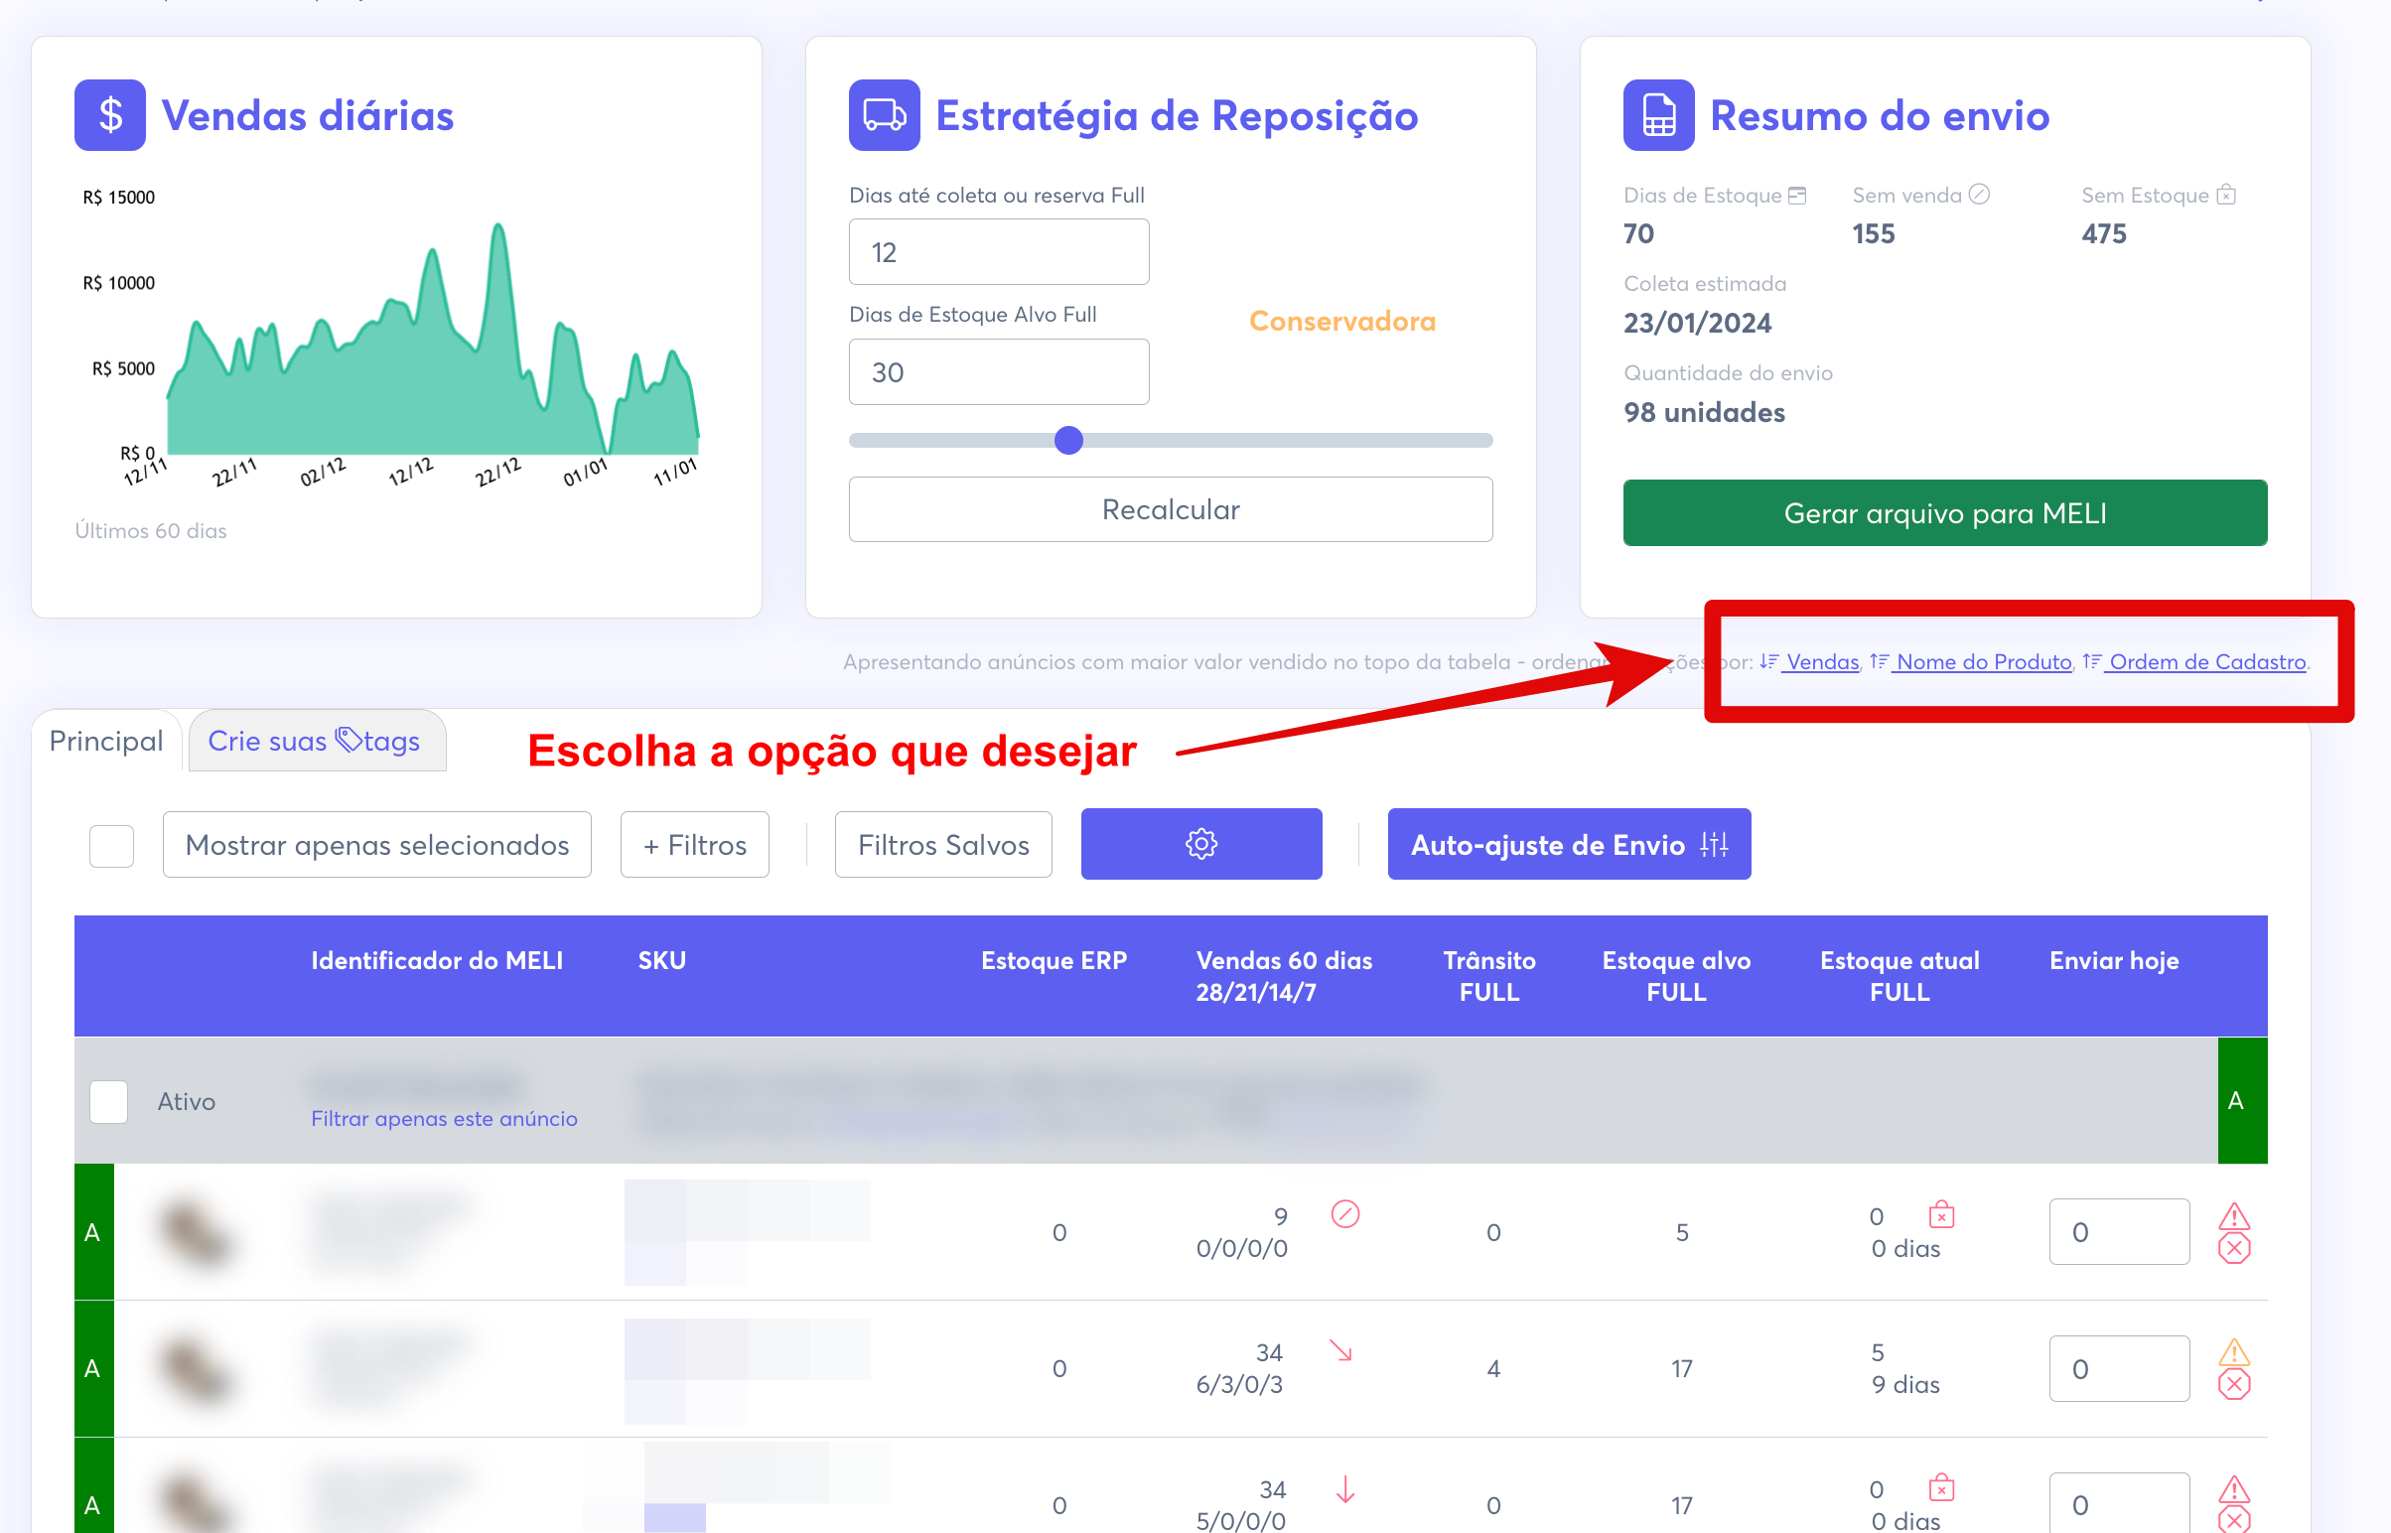Tick the checkbox in the Ativo row

click(x=108, y=1101)
